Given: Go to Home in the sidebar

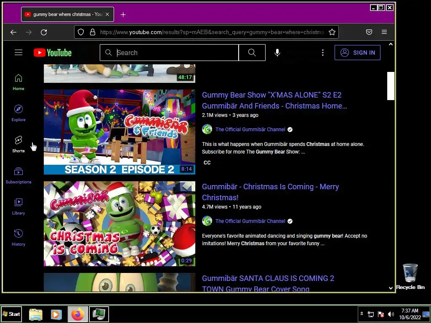Looking at the screenshot, I should click(19, 82).
